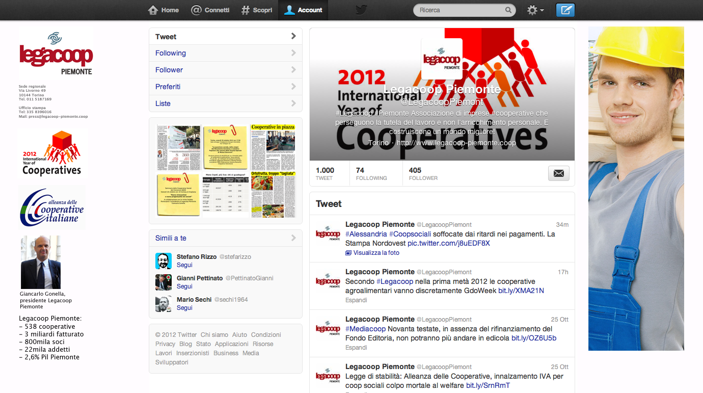The image size is (703, 393).
Task: Click Visualizza la foto
Action: pos(372,253)
